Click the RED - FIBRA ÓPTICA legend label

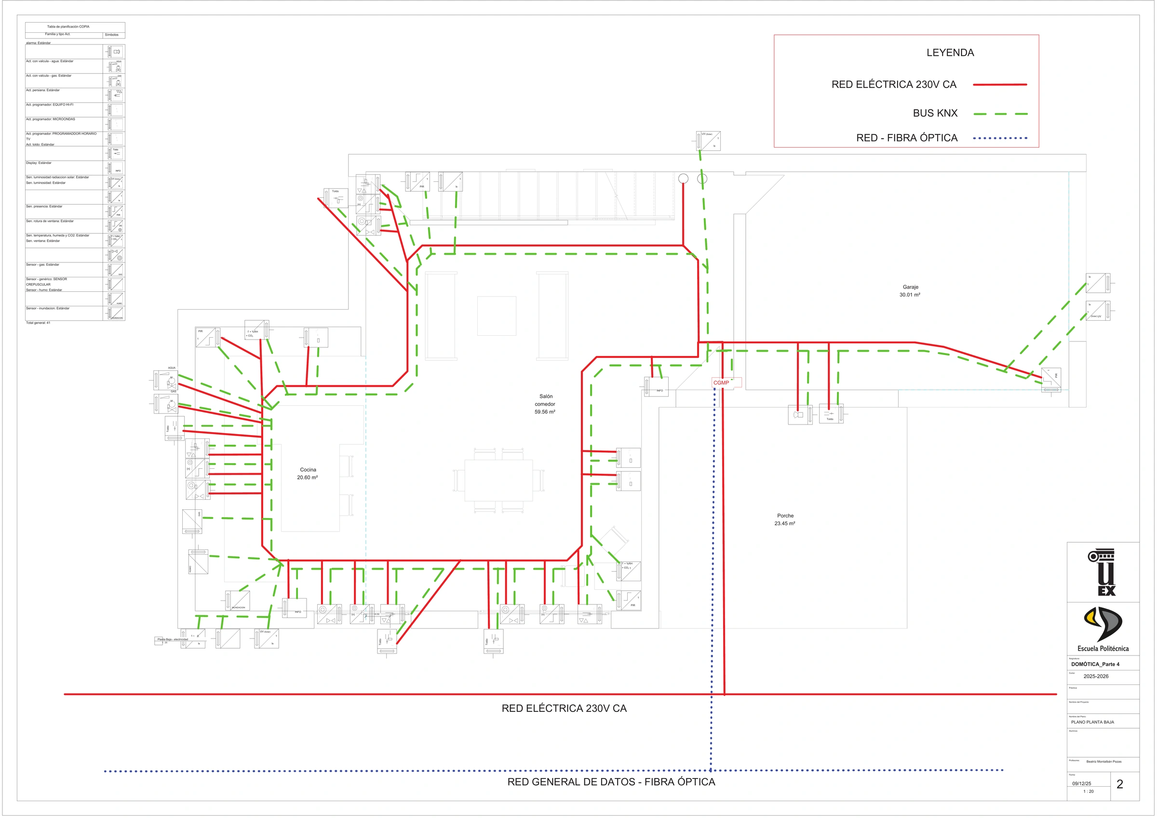(x=906, y=137)
